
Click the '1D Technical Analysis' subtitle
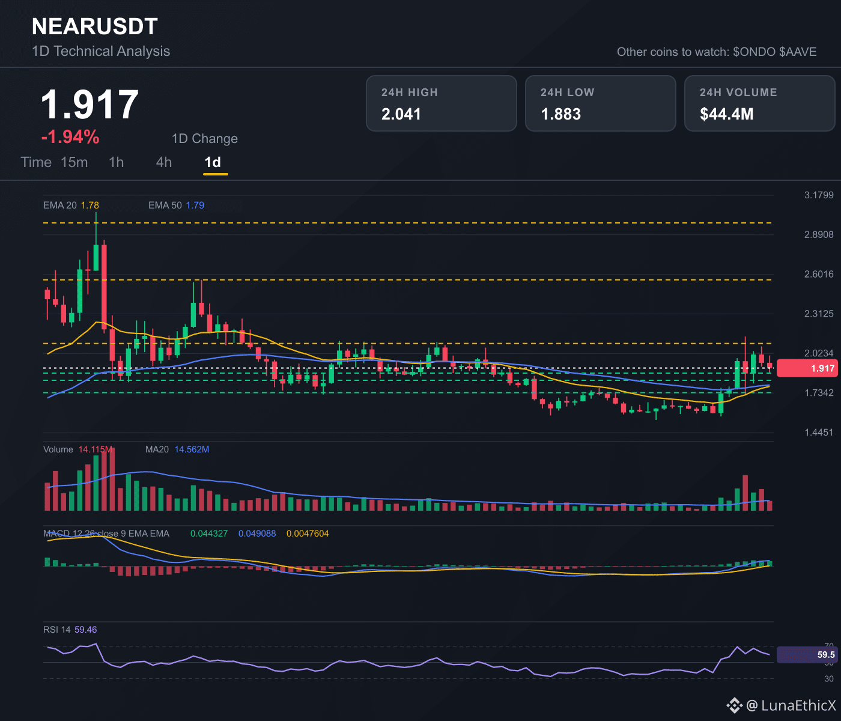[101, 51]
